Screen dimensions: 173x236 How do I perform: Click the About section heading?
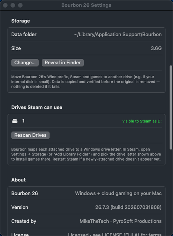18,180
